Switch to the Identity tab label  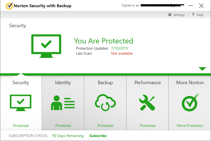(63, 83)
